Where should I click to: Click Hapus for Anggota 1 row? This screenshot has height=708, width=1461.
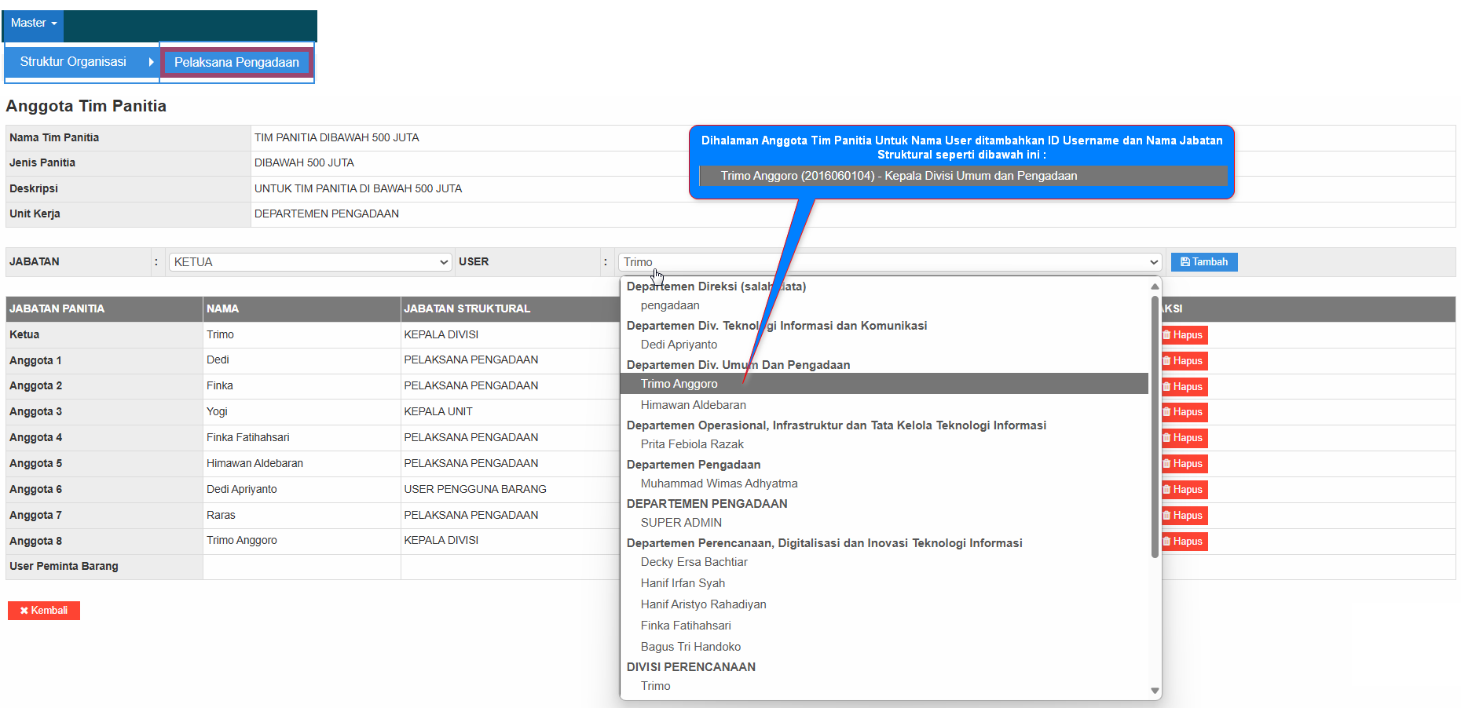click(1184, 361)
